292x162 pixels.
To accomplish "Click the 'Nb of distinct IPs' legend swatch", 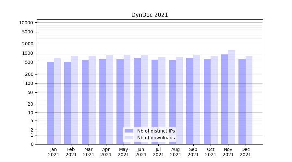I will [129, 131].
